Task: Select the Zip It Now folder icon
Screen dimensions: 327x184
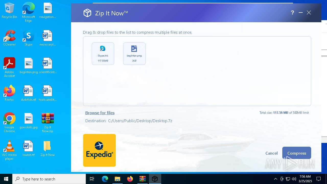Action: (x=48, y=149)
